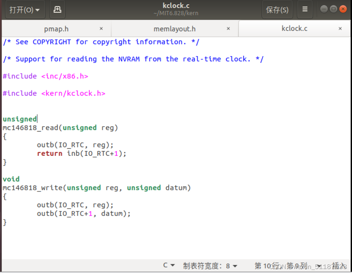
Task: Click the first outb(IO_RTC, reg) line in mc146818_read
Action: pyautogui.click(x=75, y=145)
